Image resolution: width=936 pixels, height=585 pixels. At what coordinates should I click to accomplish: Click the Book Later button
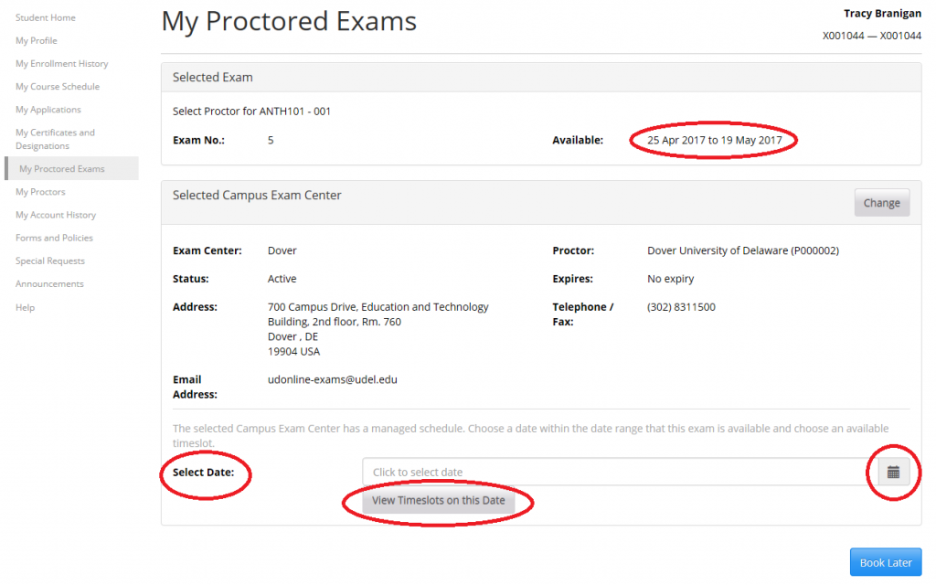(885, 563)
